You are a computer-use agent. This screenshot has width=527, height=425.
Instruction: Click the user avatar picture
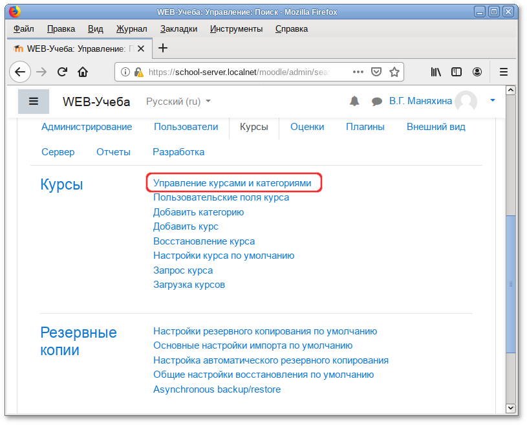pos(466,101)
